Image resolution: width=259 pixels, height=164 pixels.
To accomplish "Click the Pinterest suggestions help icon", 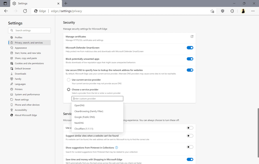I will [117, 148].
